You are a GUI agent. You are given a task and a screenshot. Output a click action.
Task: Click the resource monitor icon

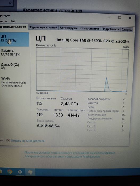tap(8, 140)
